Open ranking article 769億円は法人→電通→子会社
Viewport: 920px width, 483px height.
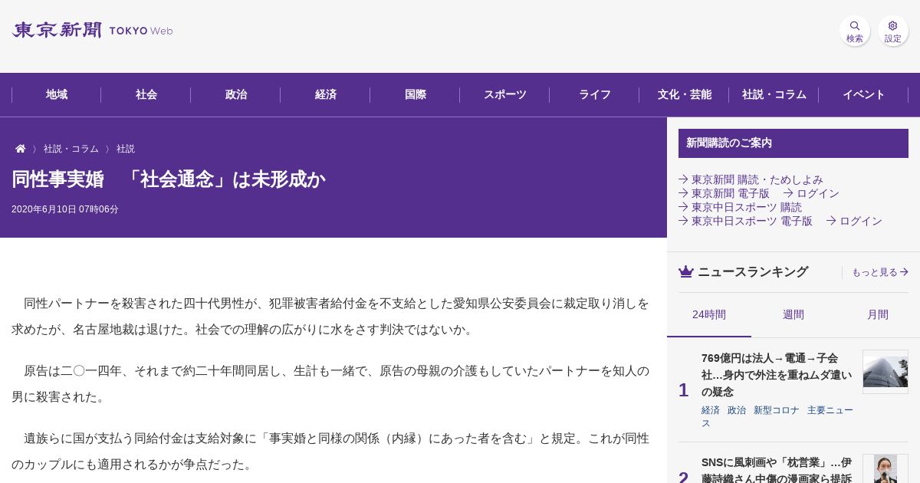click(x=777, y=375)
